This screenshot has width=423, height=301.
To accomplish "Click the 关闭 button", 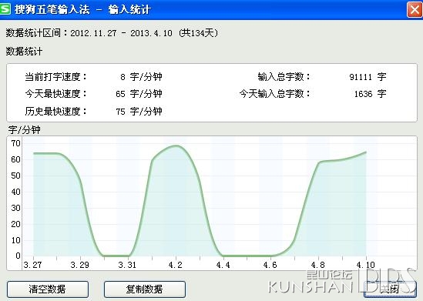I will coord(390,289).
